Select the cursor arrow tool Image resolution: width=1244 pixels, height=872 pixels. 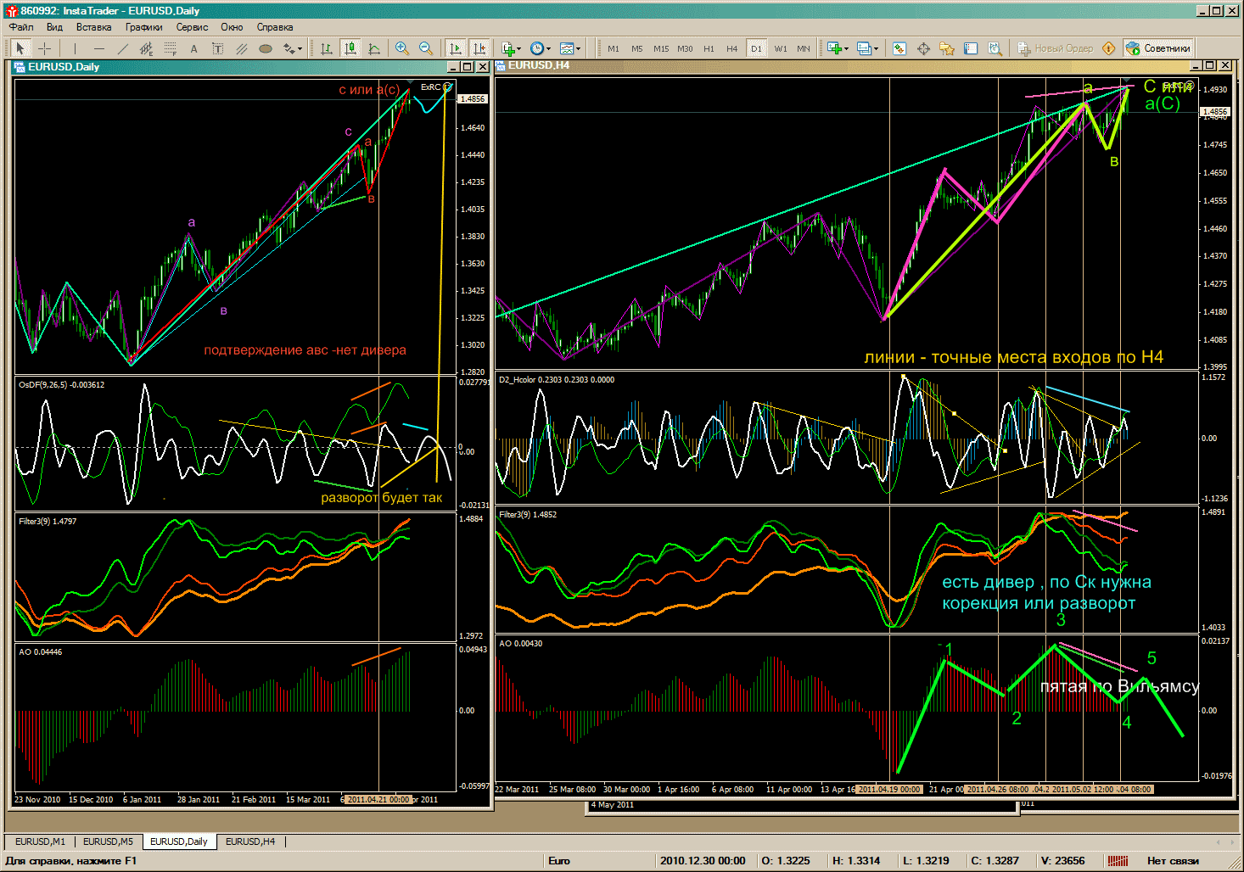[20, 48]
